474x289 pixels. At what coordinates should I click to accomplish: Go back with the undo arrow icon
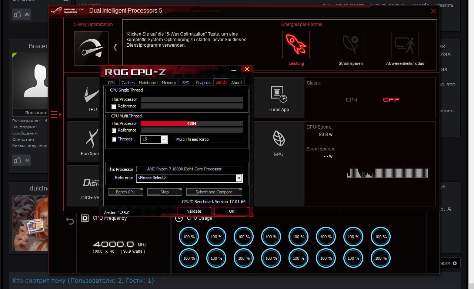(x=70, y=221)
